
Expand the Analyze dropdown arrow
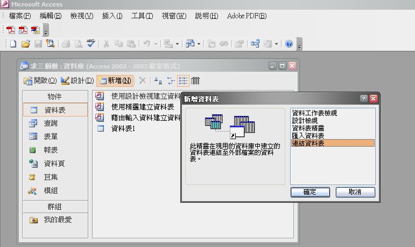tap(199, 44)
